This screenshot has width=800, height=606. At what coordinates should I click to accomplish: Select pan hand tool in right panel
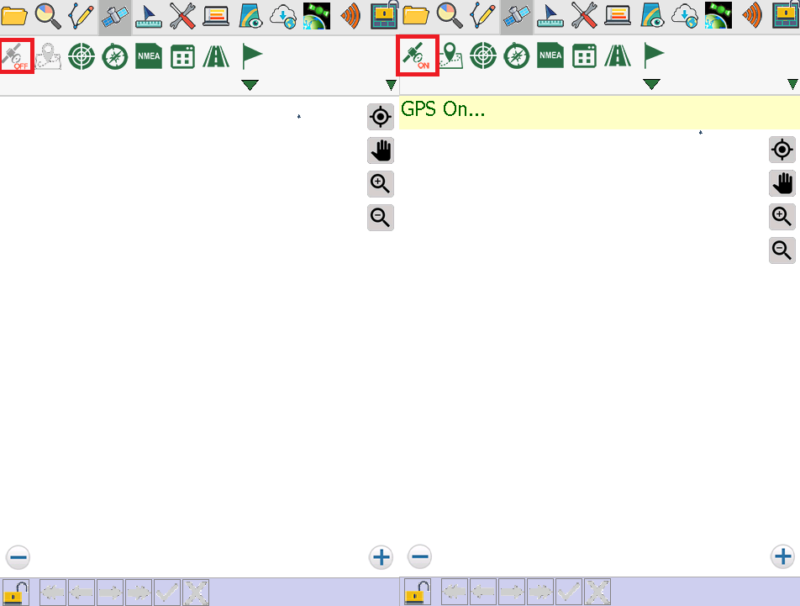click(782, 183)
